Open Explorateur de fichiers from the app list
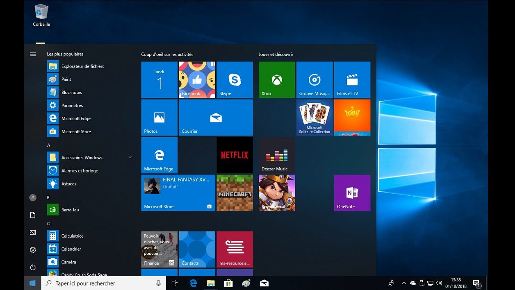Screen dimensions: 515x290 point(90,66)
